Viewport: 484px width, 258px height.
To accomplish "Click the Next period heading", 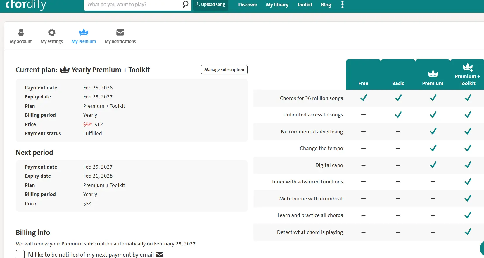I will point(34,153).
